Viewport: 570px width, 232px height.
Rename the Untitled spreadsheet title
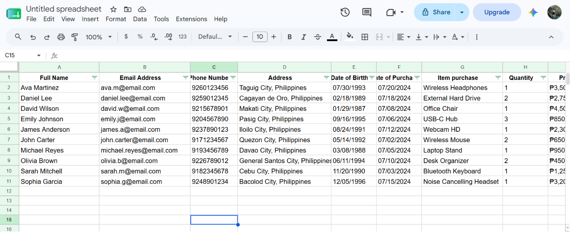pos(64,9)
